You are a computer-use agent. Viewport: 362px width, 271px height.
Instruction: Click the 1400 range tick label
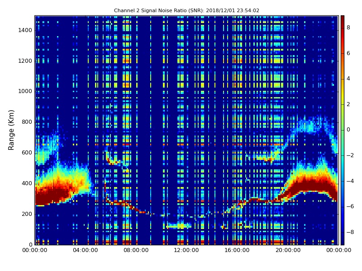coord(25,30)
